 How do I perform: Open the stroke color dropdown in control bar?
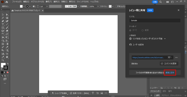[x=30, y=6]
